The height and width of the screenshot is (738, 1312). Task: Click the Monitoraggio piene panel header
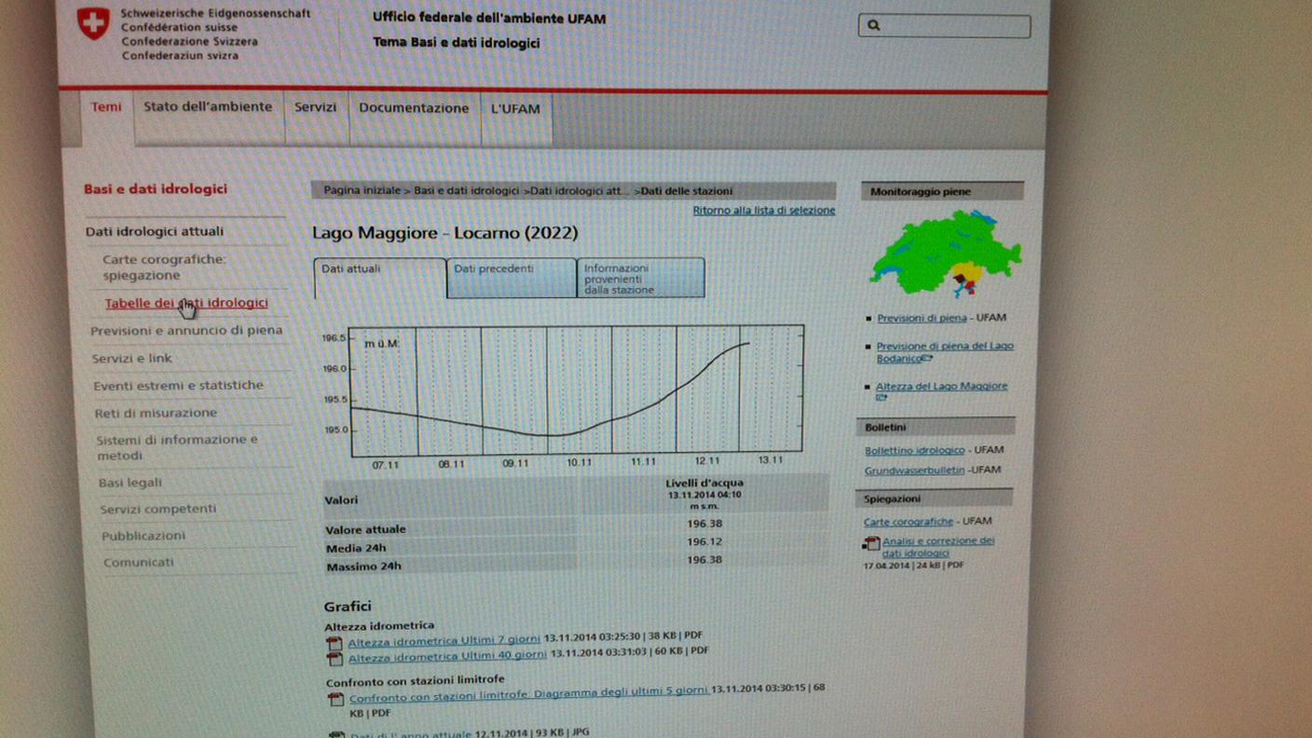click(942, 192)
